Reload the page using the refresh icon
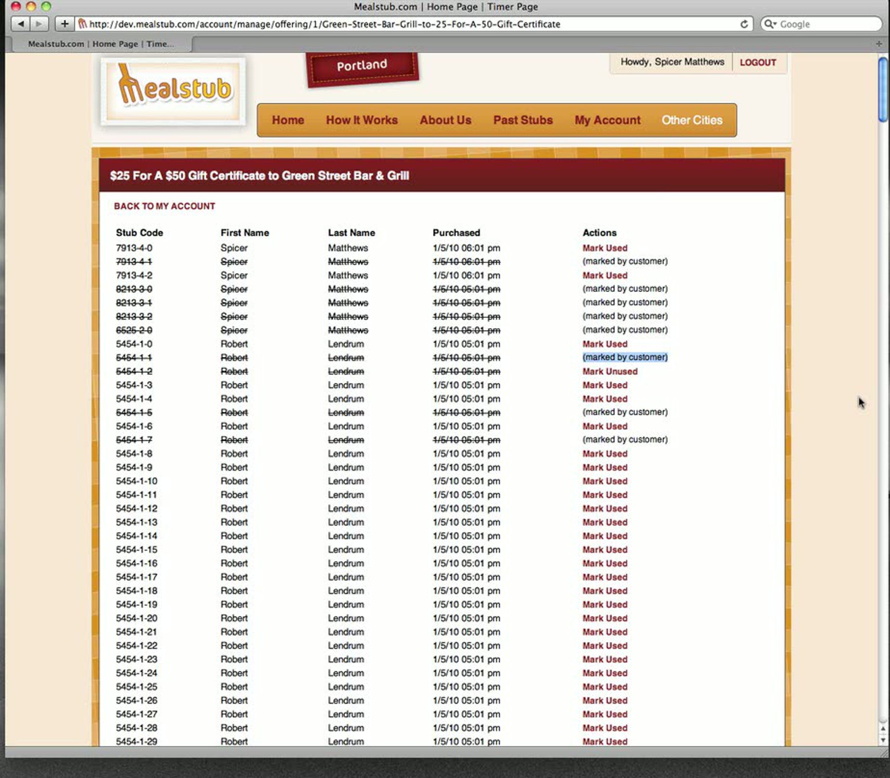The width and height of the screenshot is (890, 778). (x=744, y=24)
